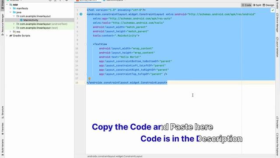Expand the manifests folder
Image resolution: width=280 pixels, height=158 pixels.
(x=10, y=8)
